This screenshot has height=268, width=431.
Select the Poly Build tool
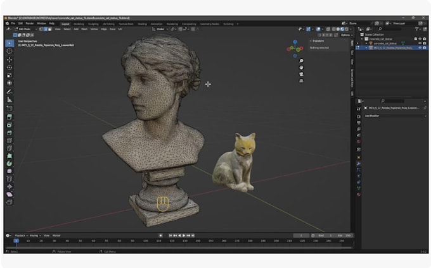point(10,156)
